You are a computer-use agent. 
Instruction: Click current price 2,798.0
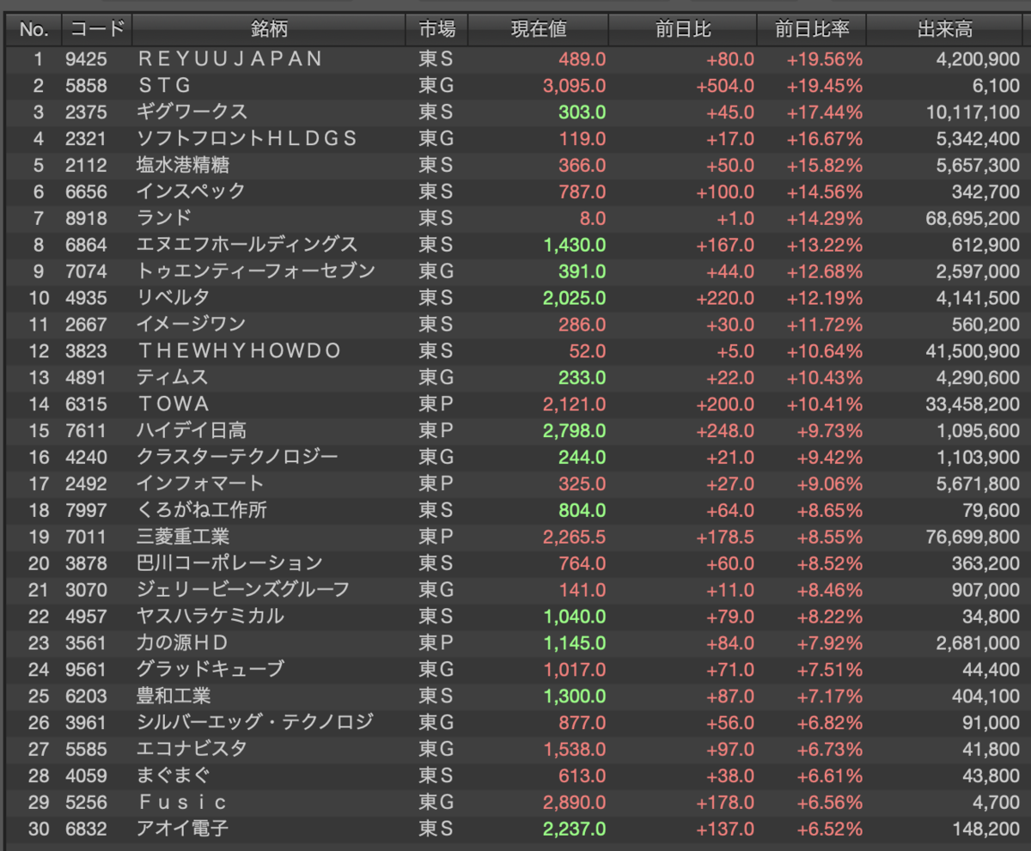click(574, 430)
